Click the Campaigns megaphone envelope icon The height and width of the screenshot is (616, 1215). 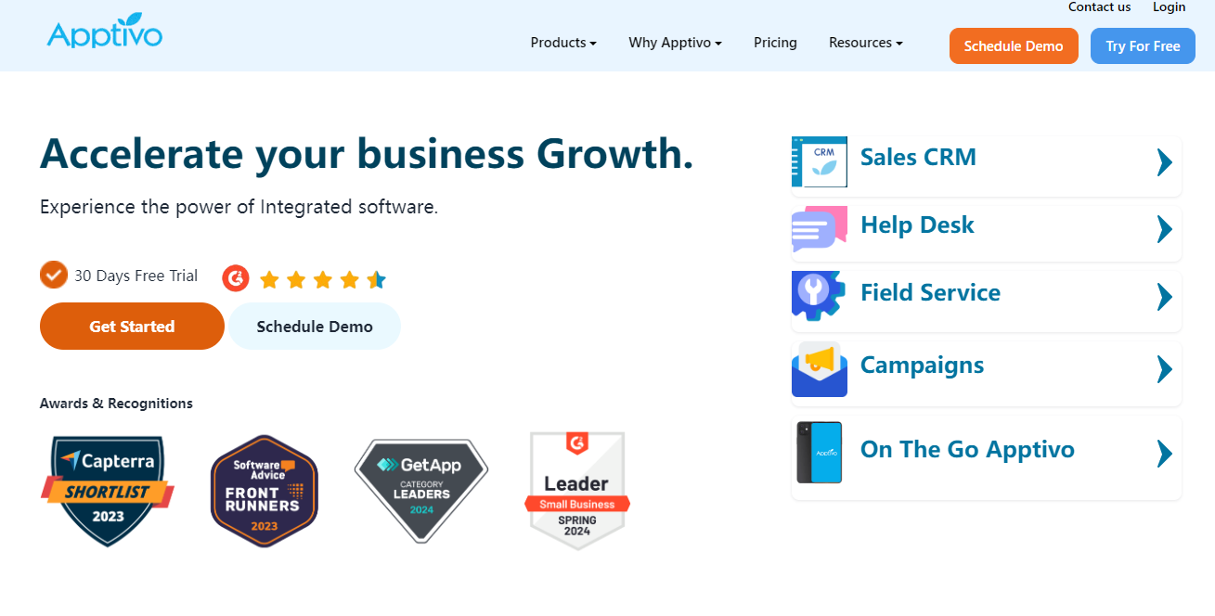coord(819,369)
